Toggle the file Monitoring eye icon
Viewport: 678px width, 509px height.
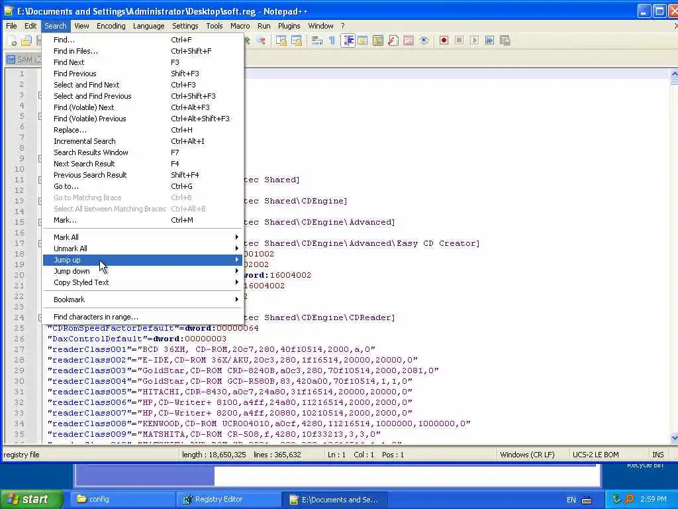click(x=424, y=40)
